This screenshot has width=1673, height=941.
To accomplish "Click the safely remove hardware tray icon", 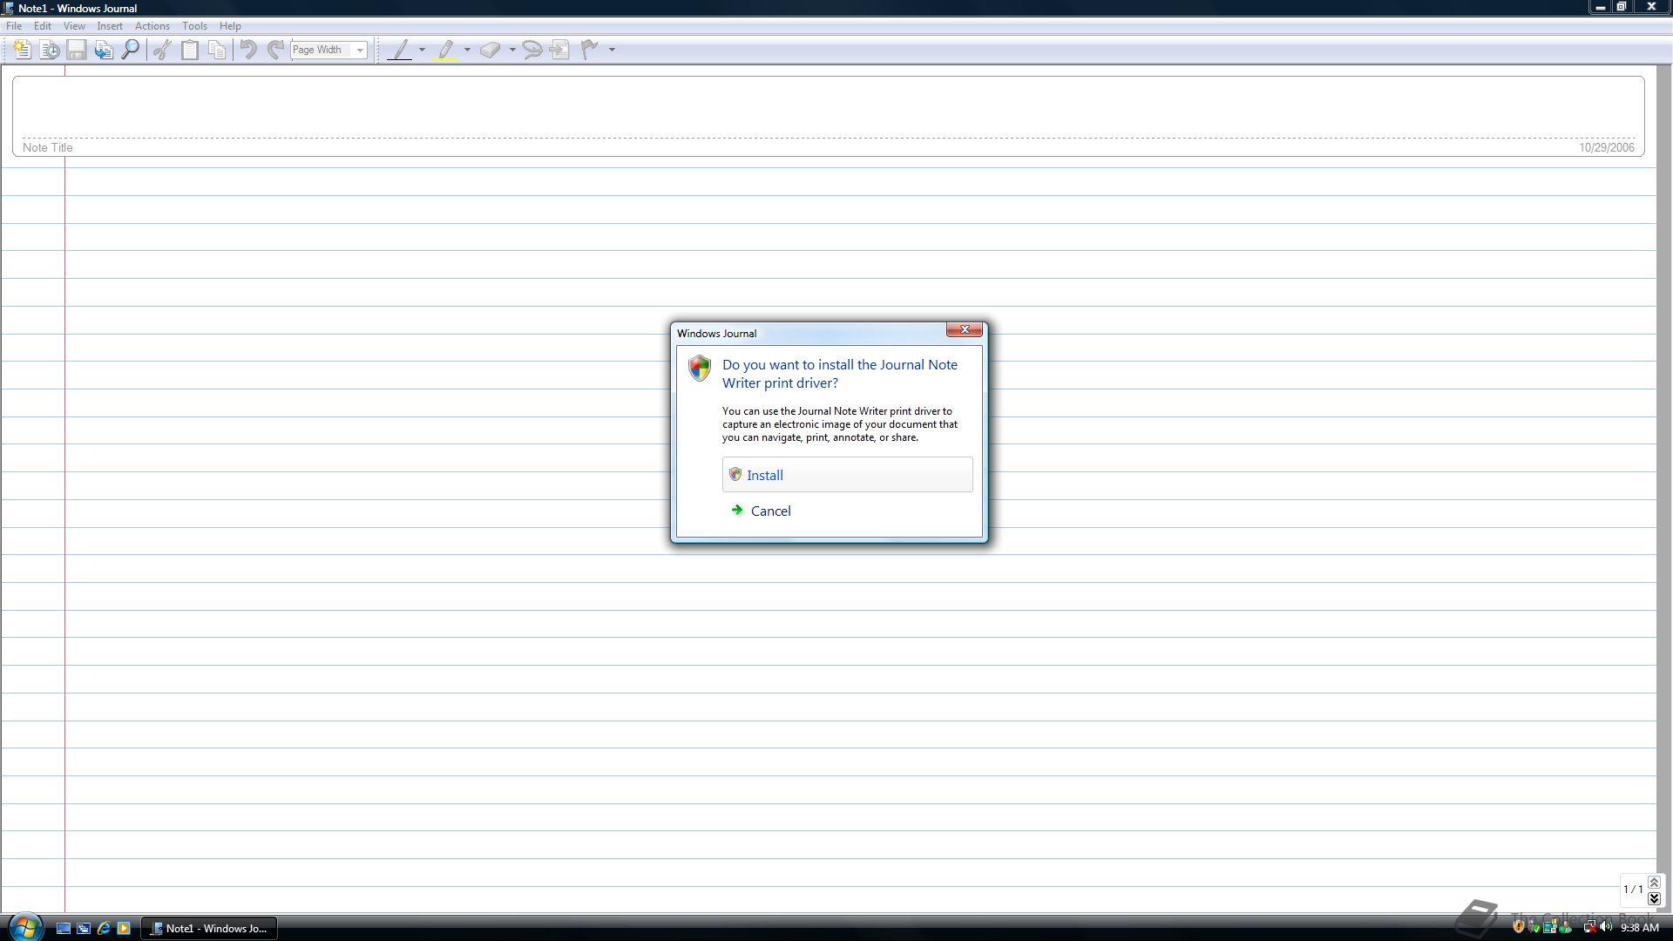I will (1534, 927).
